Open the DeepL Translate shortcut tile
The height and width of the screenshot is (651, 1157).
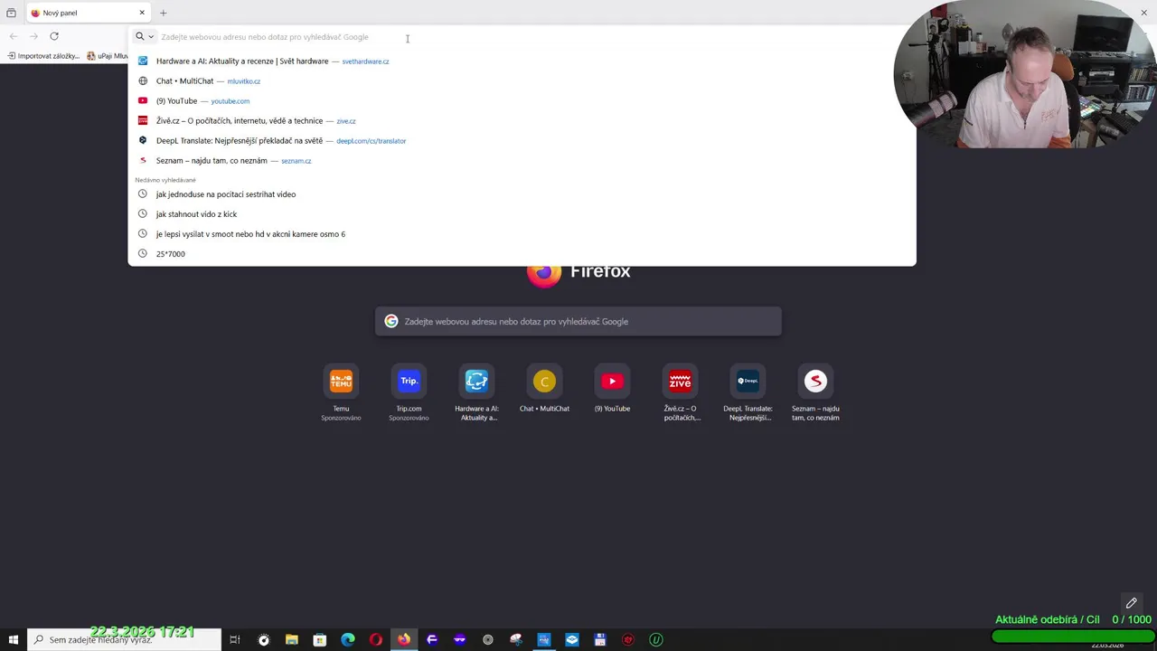tap(748, 393)
